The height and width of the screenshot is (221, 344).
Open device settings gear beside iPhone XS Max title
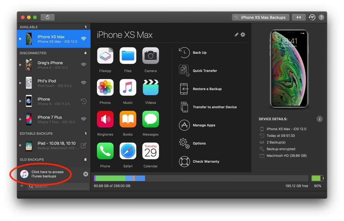[x=243, y=35]
